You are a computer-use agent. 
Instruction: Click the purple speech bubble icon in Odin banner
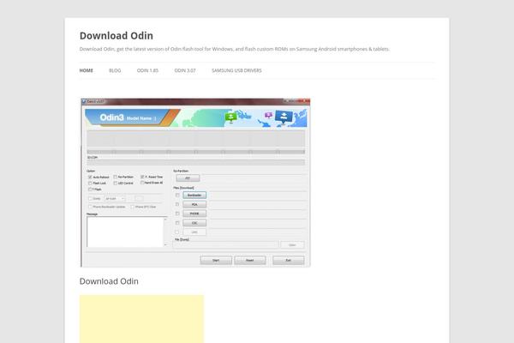268,115
